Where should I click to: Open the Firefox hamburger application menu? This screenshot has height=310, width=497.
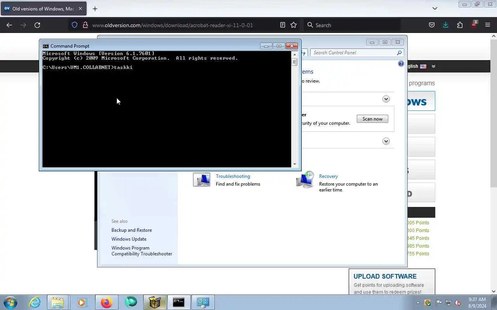pyautogui.click(x=488, y=25)
